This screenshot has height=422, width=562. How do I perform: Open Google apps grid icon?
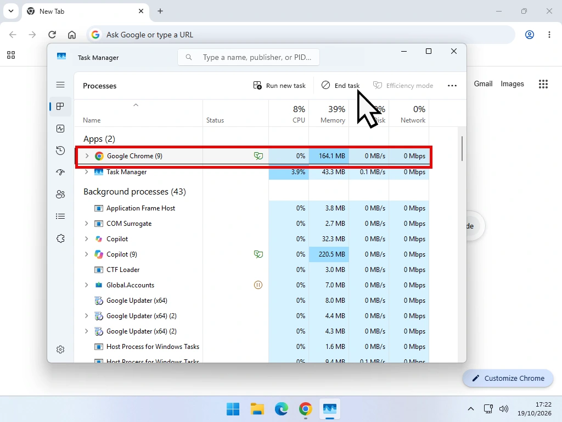(x=543, y=84)
